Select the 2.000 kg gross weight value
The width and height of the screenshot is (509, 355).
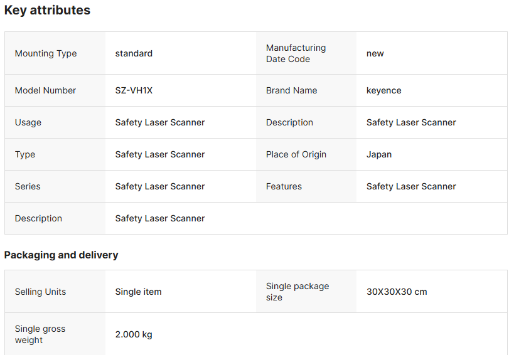(x=134, y=334)
